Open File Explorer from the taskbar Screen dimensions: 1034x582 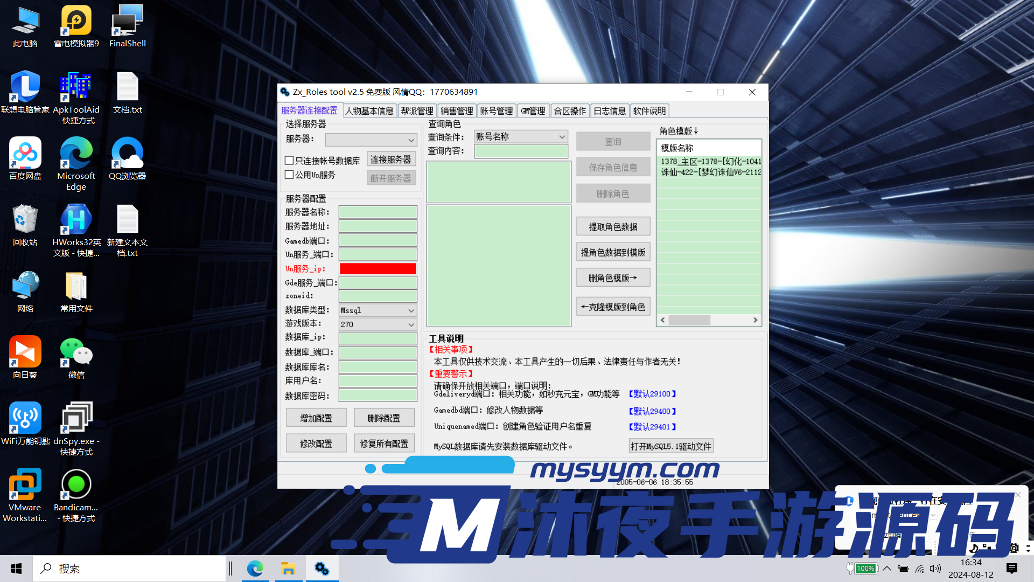pyautogui.click(x=288, y=569)
